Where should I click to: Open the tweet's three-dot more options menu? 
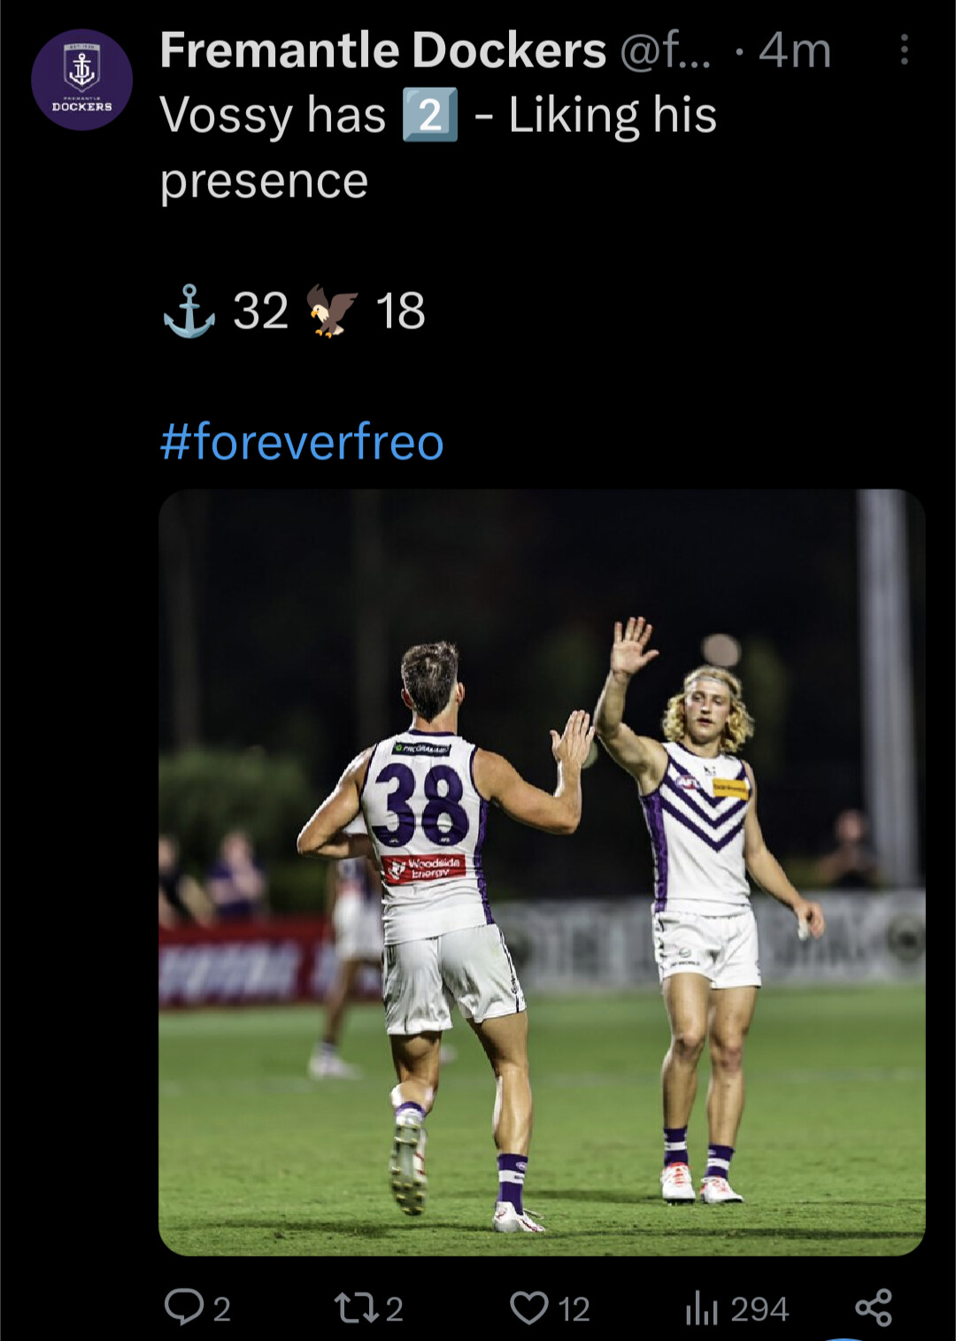[x=904, y=50]
